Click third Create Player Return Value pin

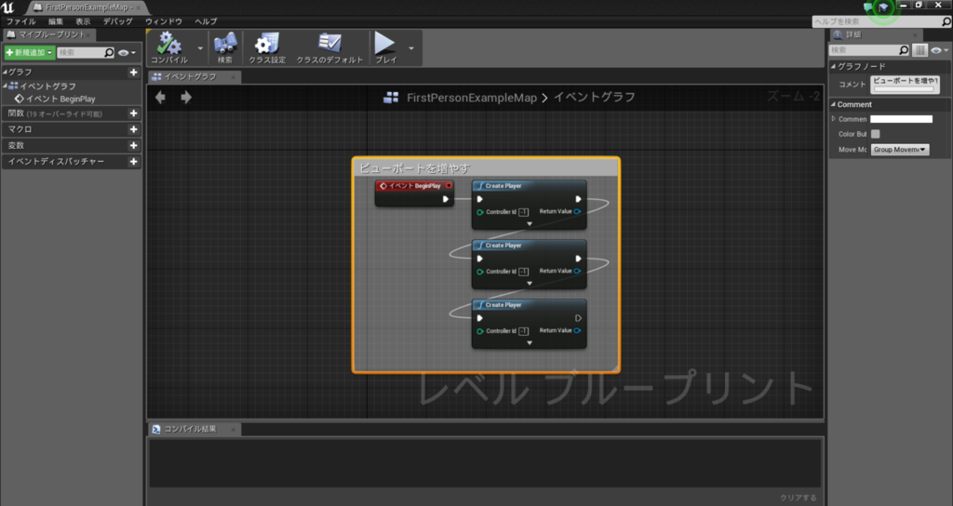coord(577,330)
